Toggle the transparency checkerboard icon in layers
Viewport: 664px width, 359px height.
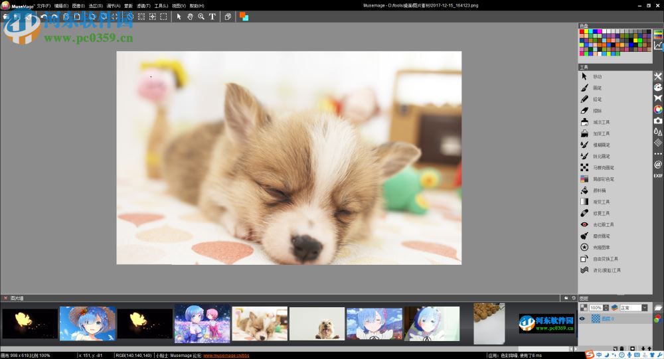point(584,308)
